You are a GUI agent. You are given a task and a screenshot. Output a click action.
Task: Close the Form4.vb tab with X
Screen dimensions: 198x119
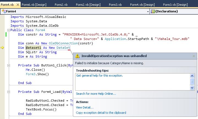pos(18,5)
